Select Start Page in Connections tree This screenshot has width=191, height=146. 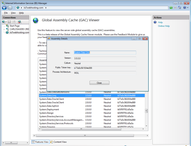pos(15,26)
